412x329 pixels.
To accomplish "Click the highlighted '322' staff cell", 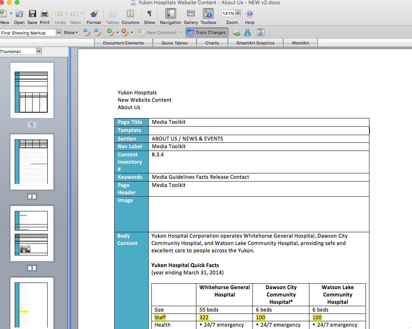I will click(x=204, y=317).
